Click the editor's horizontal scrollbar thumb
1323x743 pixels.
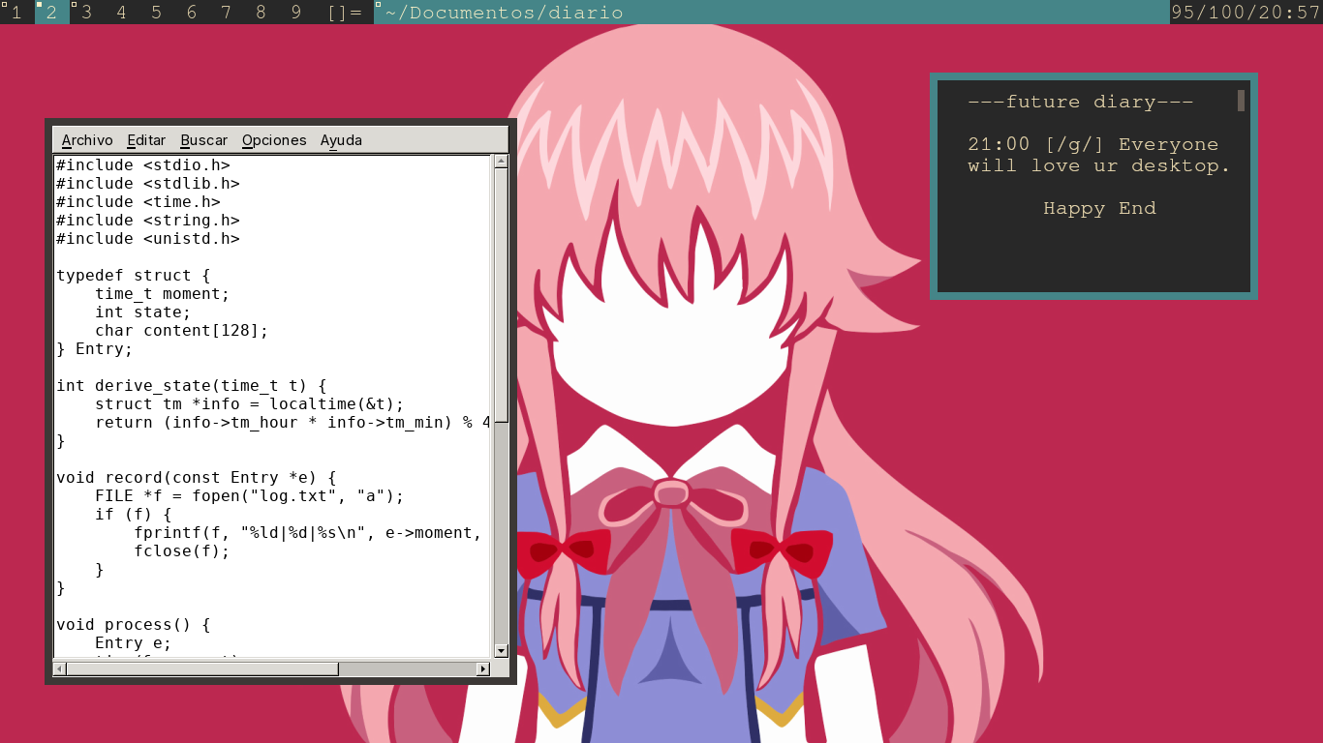(202, 669)
